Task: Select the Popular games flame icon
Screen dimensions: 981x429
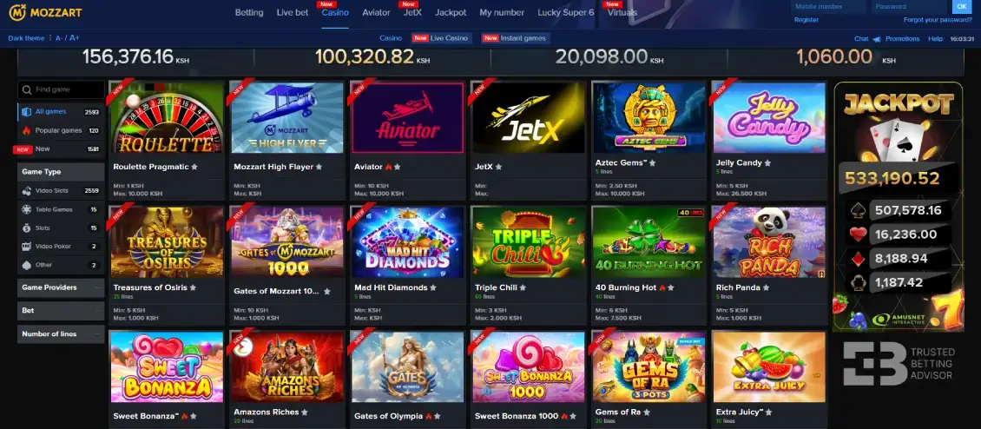Action: (26, 131)
